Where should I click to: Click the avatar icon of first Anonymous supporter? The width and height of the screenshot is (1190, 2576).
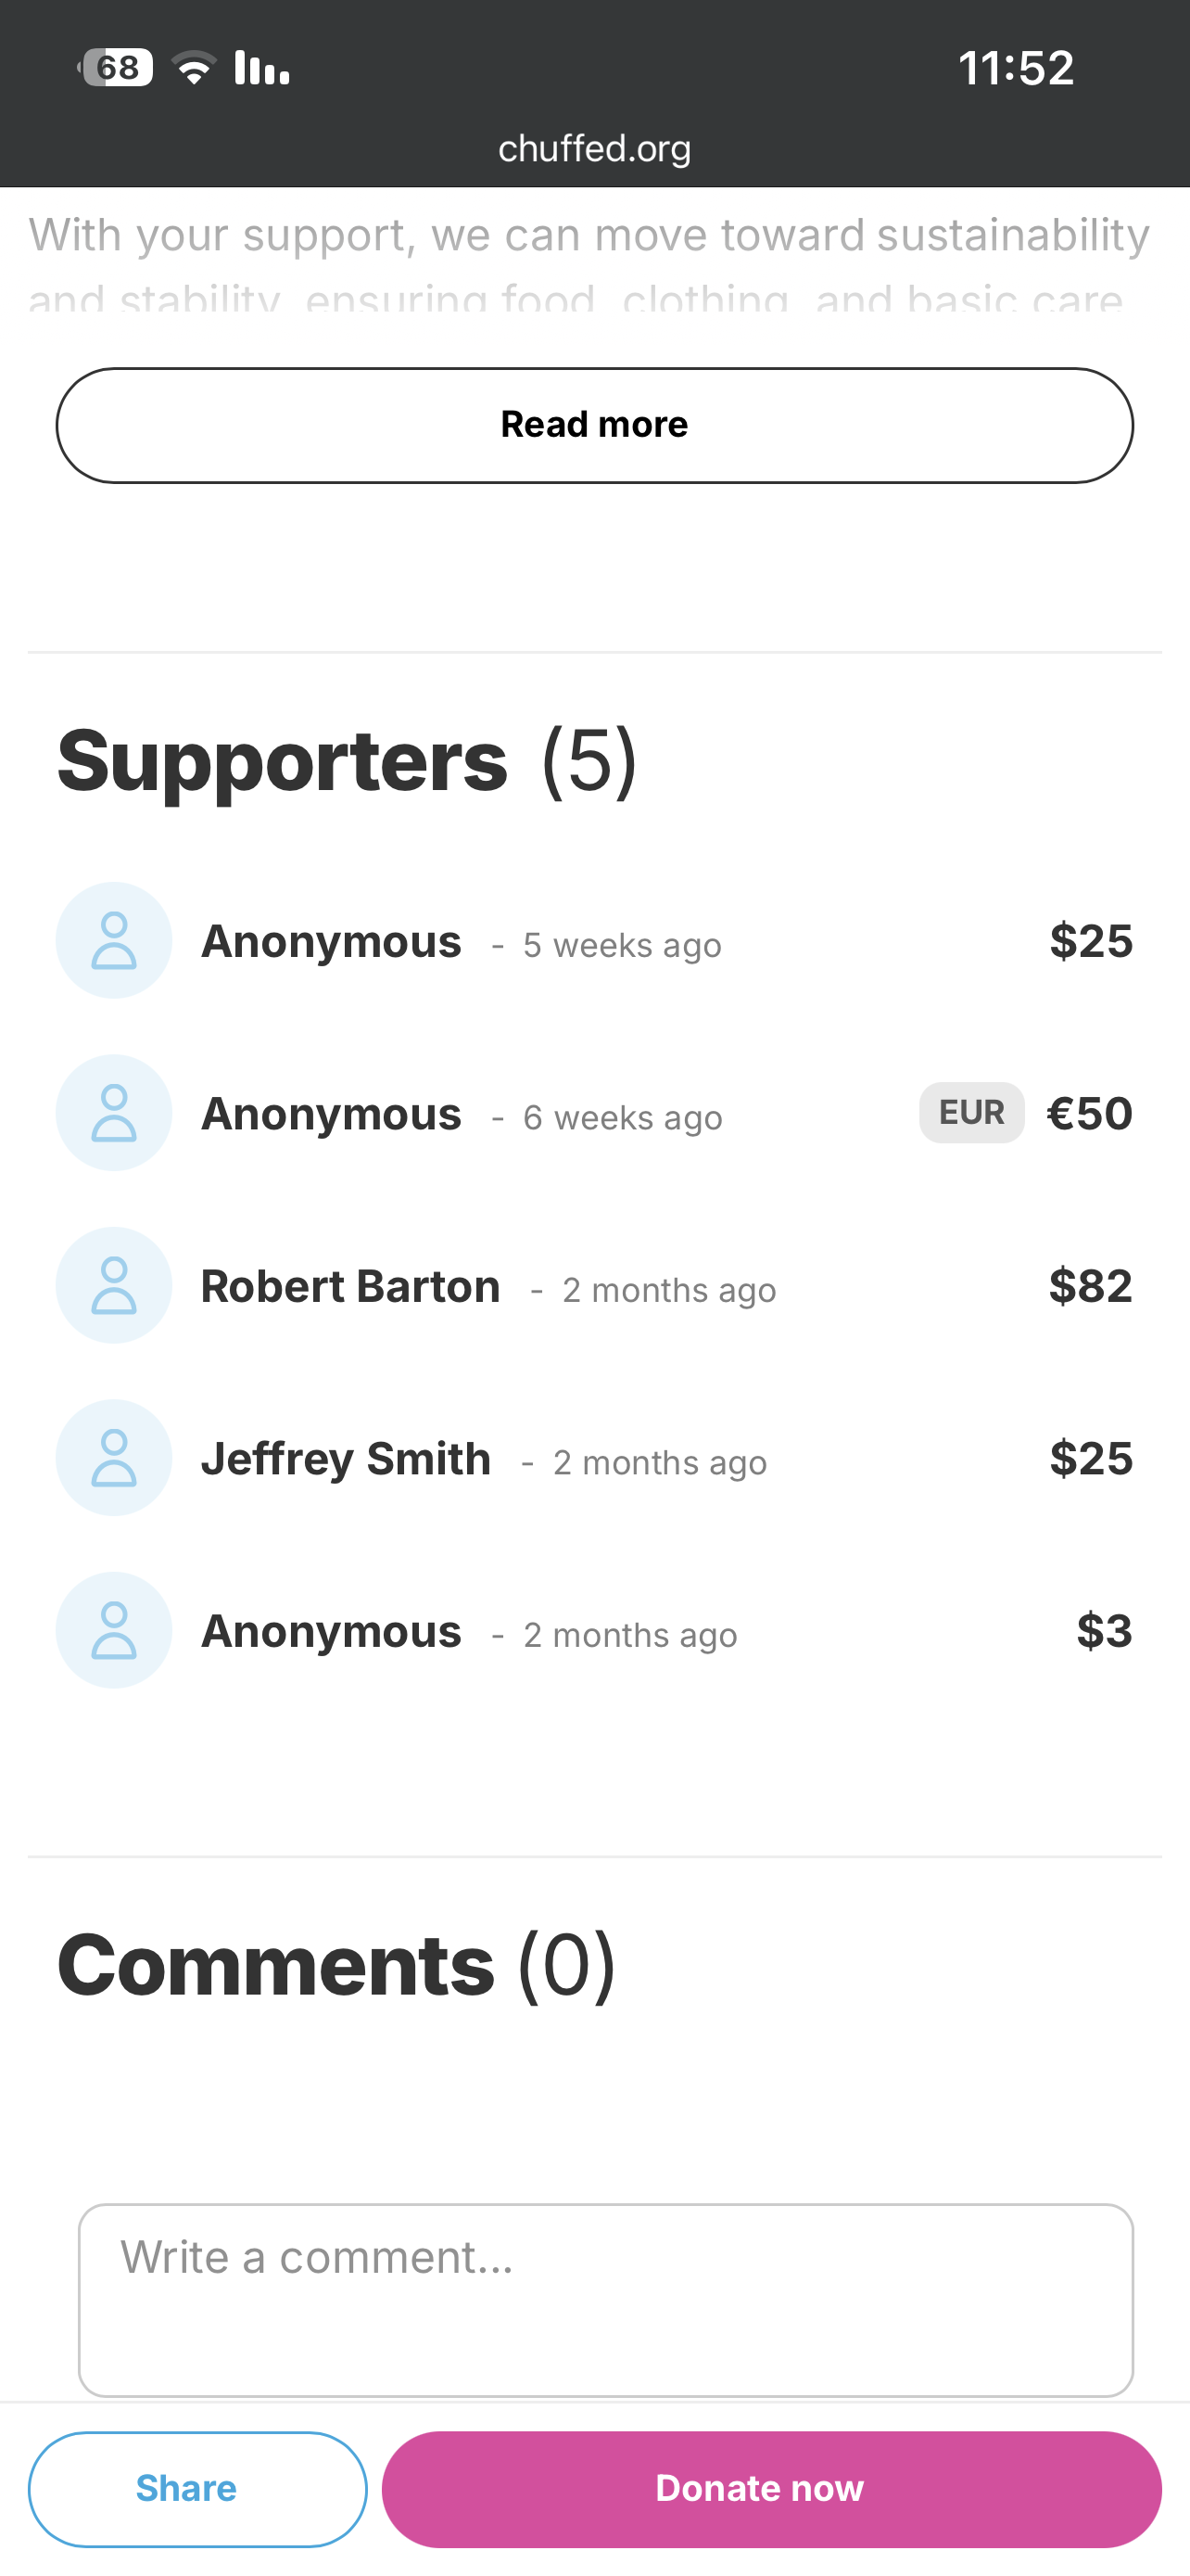point(114,940)
